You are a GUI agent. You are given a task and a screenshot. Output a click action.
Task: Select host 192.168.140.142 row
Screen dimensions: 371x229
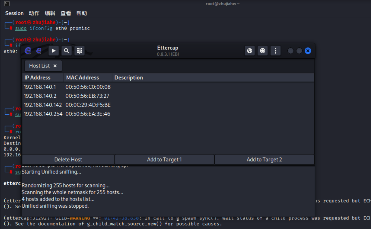(x=168, y=105)
